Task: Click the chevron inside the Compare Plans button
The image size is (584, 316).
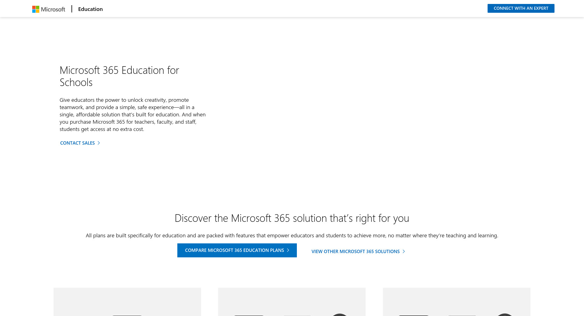Action: (288, 250)
